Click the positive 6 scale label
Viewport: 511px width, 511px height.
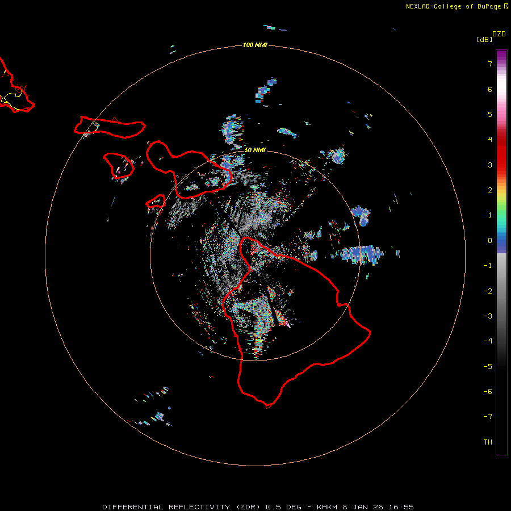point(490,89)
